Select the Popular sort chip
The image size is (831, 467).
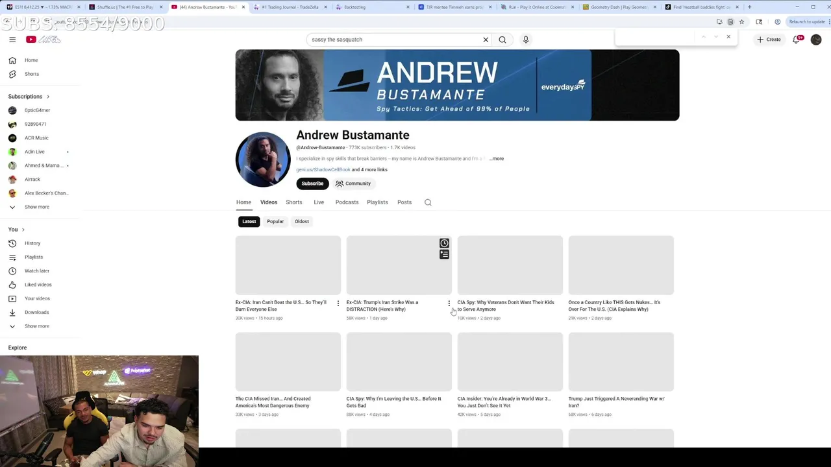[x=275, y=222]
